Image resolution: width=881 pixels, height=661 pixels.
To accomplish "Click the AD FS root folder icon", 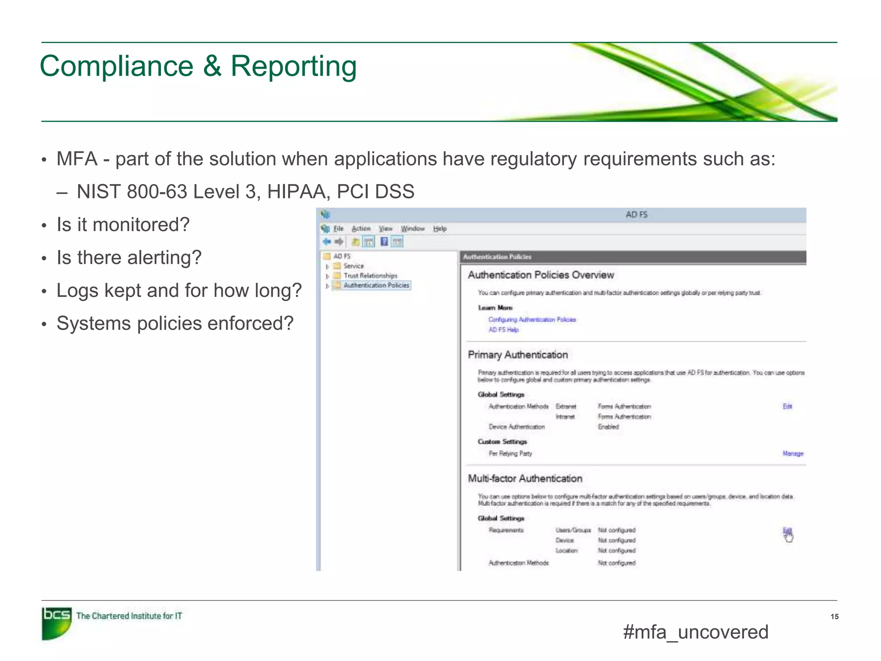I will tap(327, 256).
